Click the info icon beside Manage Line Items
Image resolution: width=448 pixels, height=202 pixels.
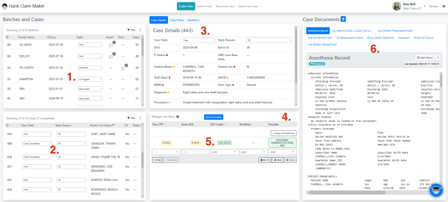[x=178, y=116]
